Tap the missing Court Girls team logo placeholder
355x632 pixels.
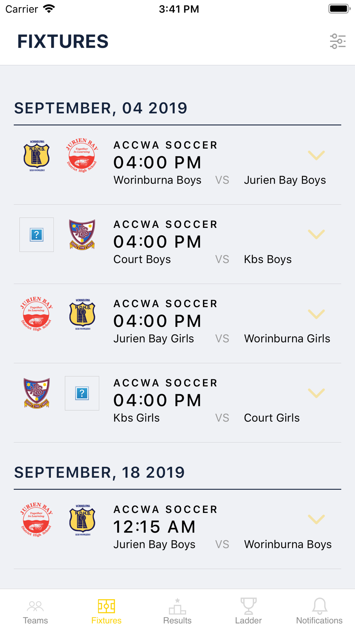tap(82, 393)
